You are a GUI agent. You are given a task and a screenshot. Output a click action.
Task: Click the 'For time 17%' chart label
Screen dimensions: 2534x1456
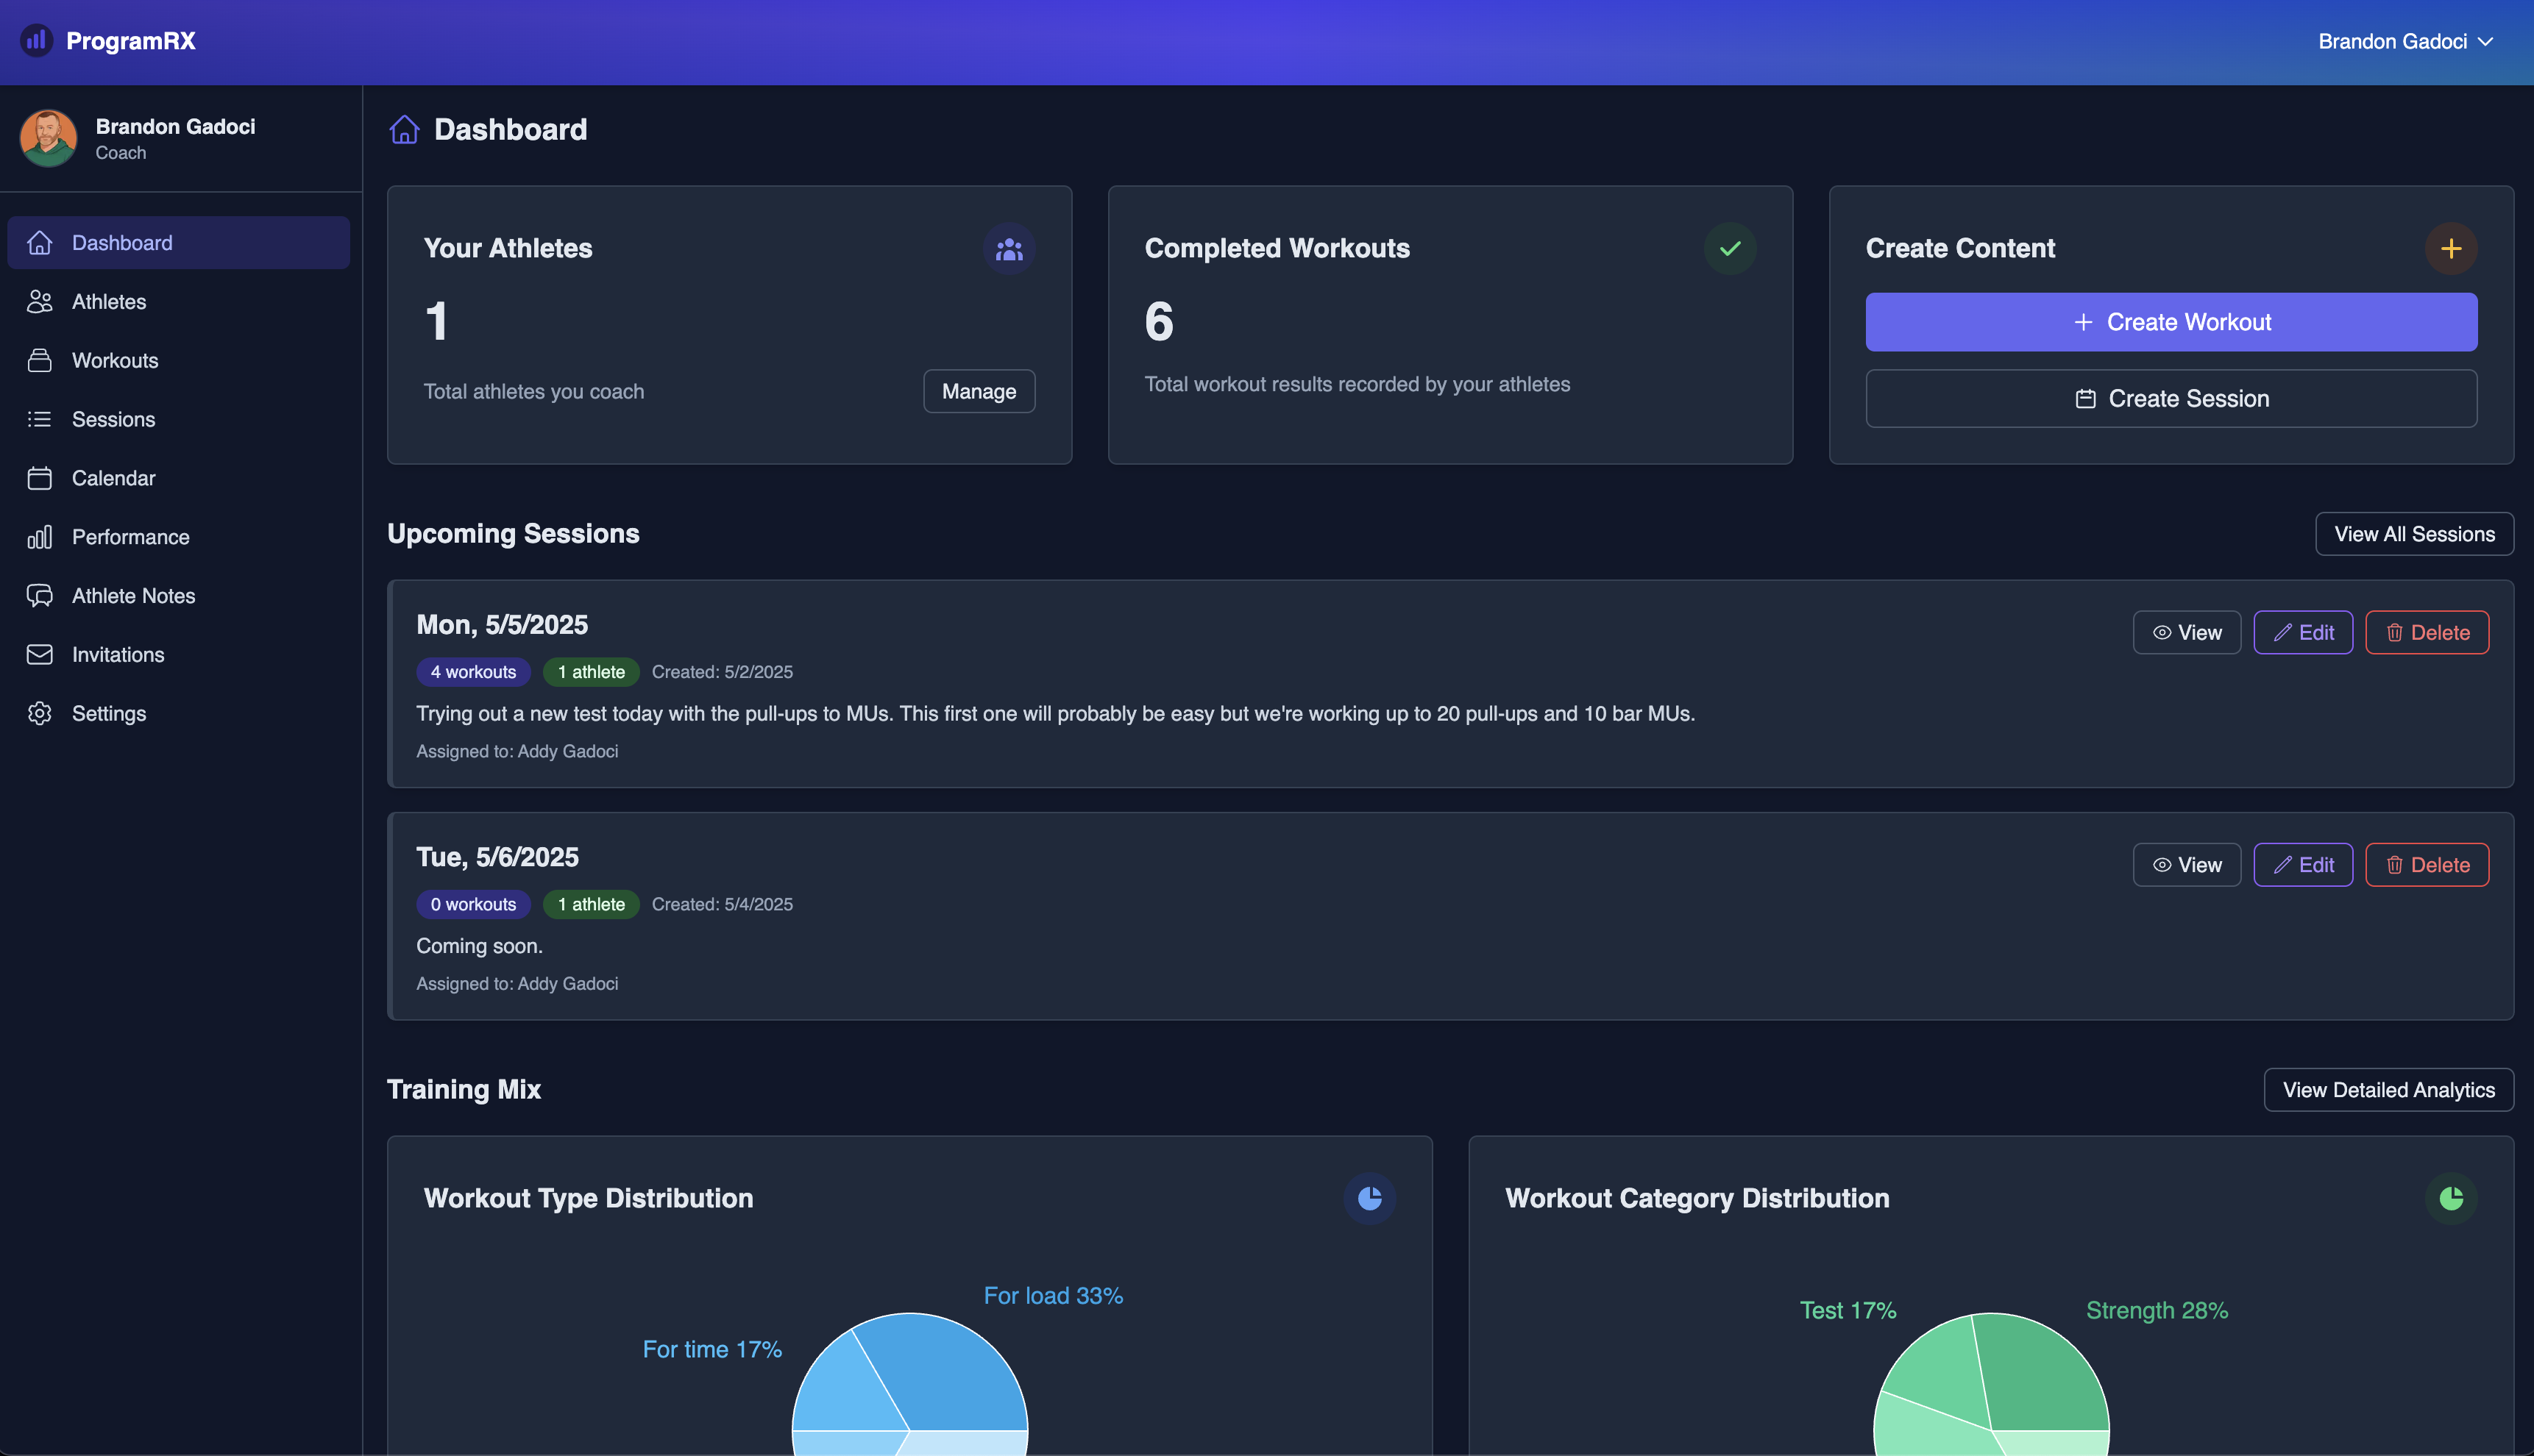tap(712, 1350)
